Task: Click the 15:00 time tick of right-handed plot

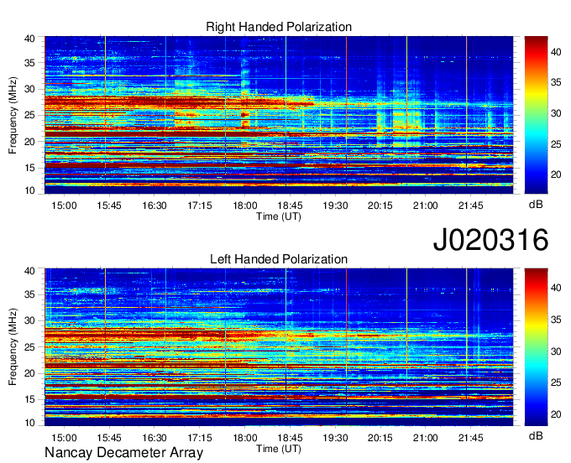Action: [x=64, y=205]
